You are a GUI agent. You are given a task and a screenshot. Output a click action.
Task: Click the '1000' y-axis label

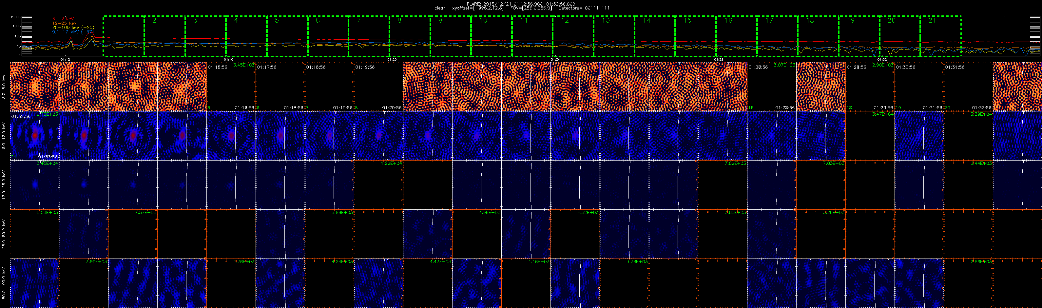click(17, 26)
